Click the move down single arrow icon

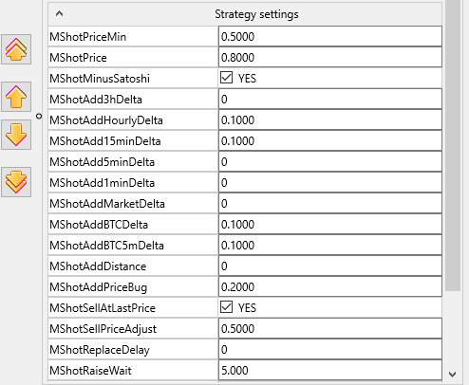(16, 135)
